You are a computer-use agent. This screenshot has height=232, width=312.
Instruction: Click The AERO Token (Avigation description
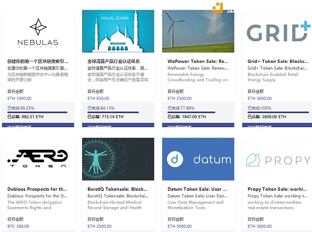[x=35, y=205]
